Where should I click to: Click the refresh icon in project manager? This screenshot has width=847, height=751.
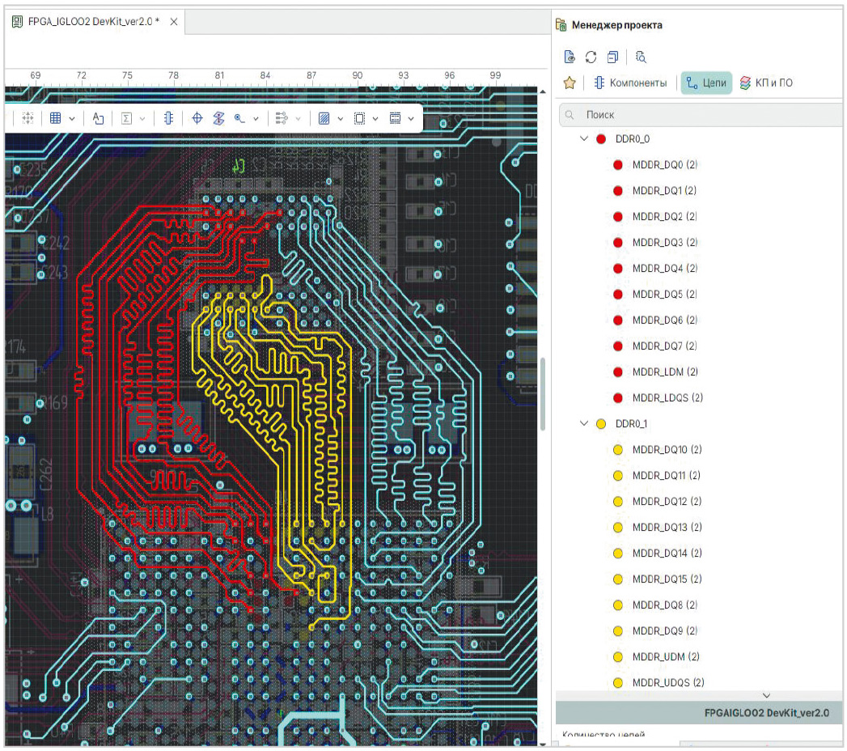tap(591, 57)
